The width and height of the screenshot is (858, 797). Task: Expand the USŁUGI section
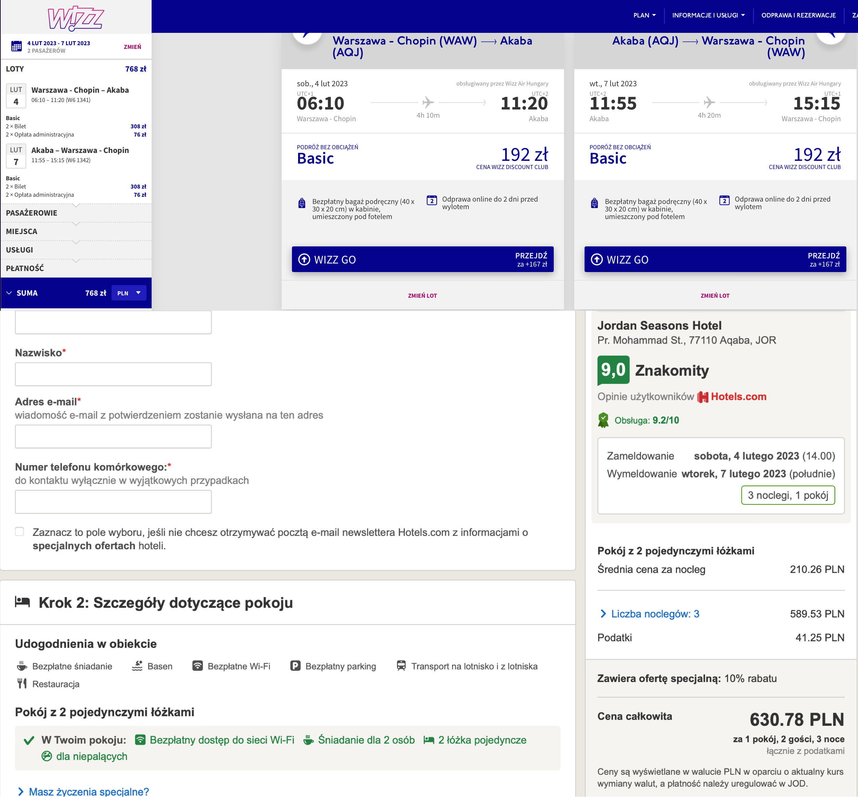tap(76, 250)
